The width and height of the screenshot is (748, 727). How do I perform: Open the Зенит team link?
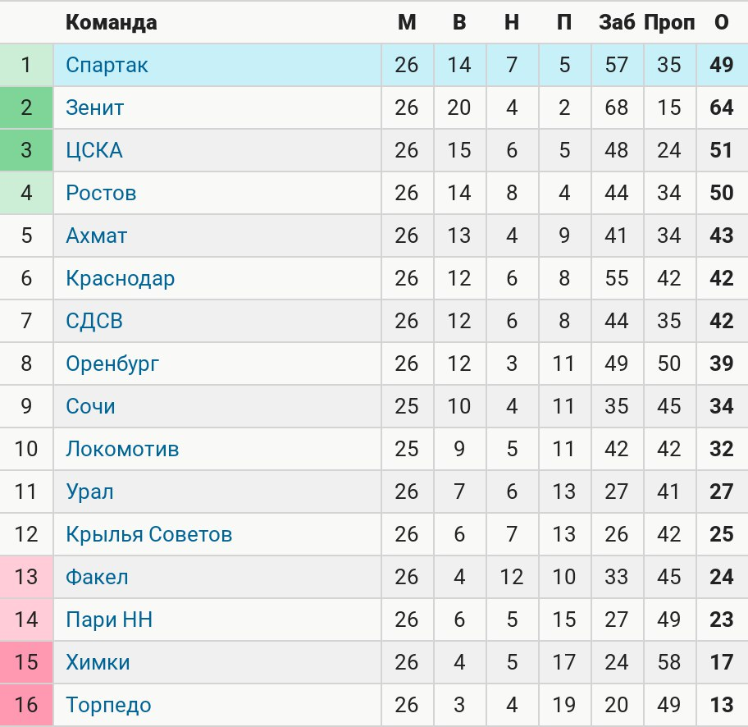[x=95, y=107]
